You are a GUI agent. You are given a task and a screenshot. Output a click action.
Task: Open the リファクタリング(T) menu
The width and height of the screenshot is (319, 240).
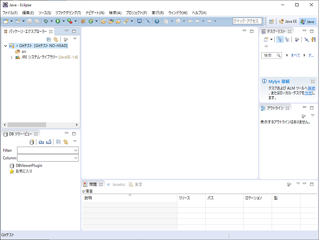tap(68, 13)
